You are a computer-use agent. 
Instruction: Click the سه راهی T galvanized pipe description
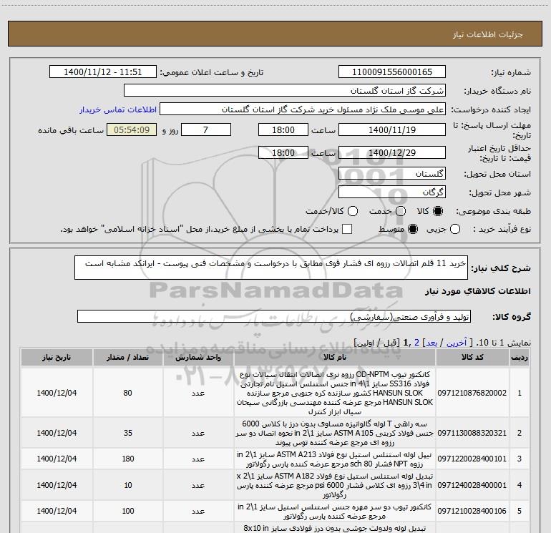coord(335,433)
